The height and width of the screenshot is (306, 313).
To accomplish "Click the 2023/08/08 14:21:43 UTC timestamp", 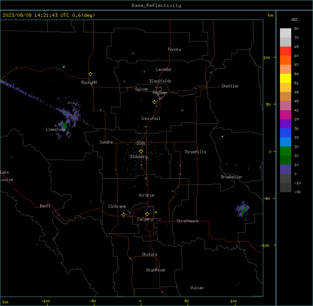I will tap(36, 15).
